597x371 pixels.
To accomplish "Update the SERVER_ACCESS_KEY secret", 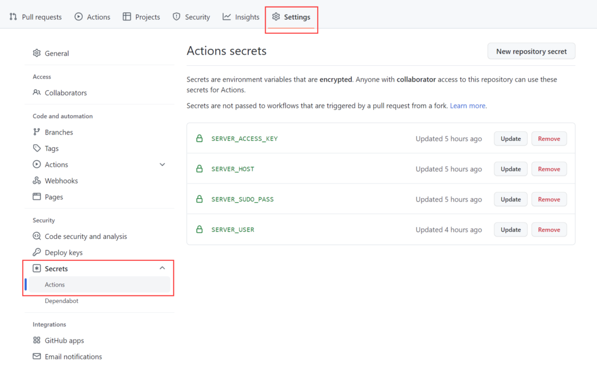I will (511, 139).
